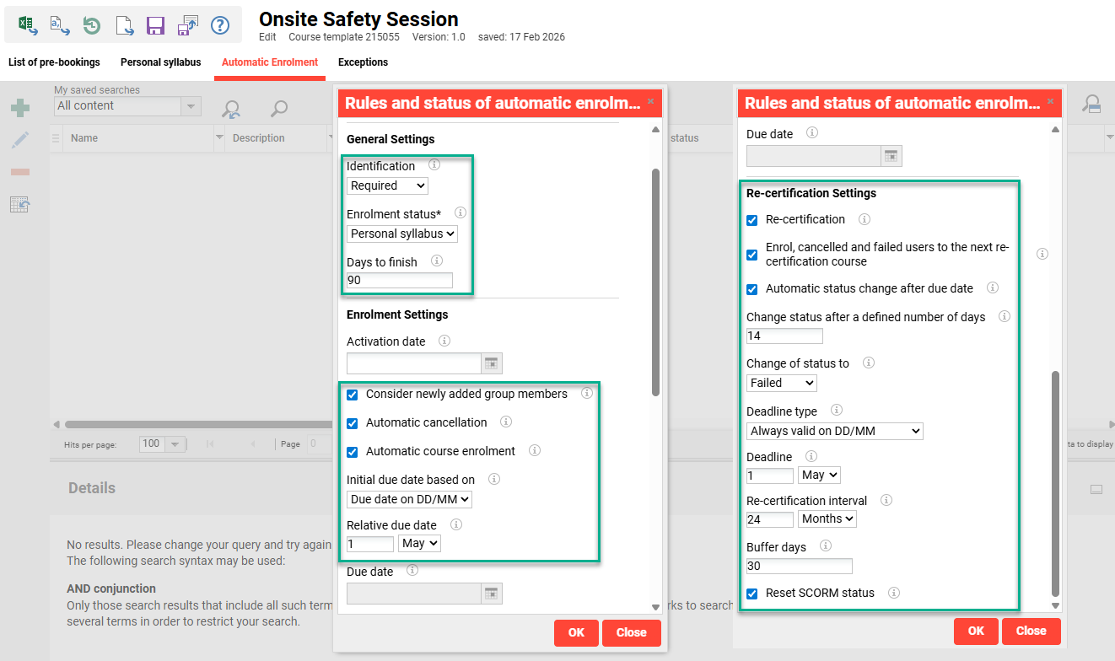Change the Re-certification interval unit dropdown
Viewport: 1115px width, 661px height.
pyautogui.click(x=827, y=519)
